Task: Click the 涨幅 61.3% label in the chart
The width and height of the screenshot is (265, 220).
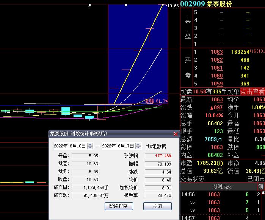Action: 156,101
